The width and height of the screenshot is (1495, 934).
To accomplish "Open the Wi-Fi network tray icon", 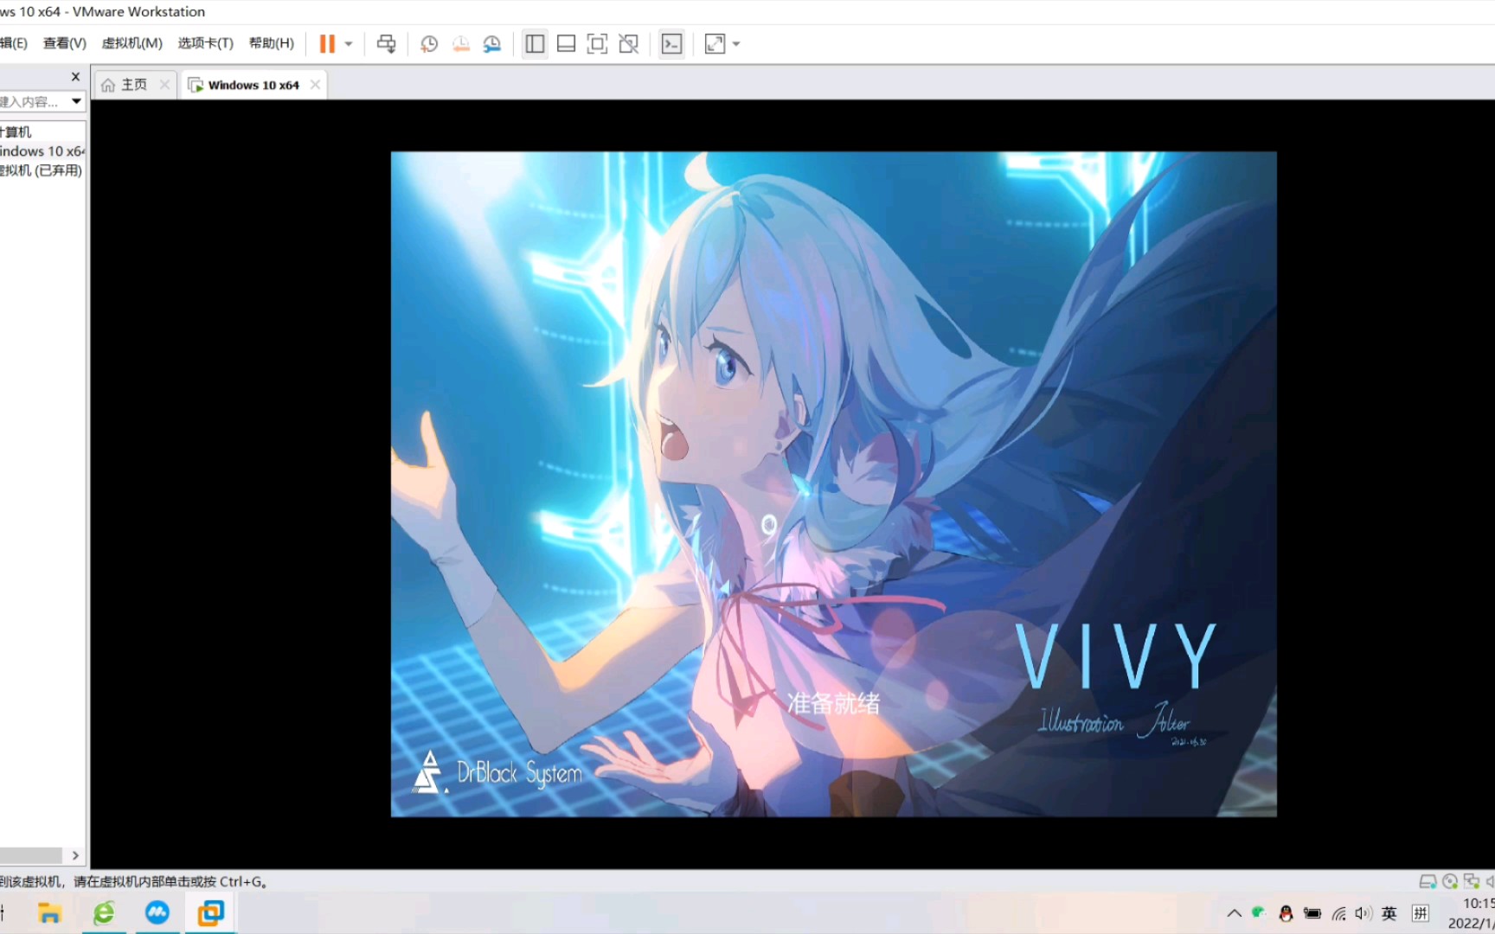I will click(x=1339, y=913).
